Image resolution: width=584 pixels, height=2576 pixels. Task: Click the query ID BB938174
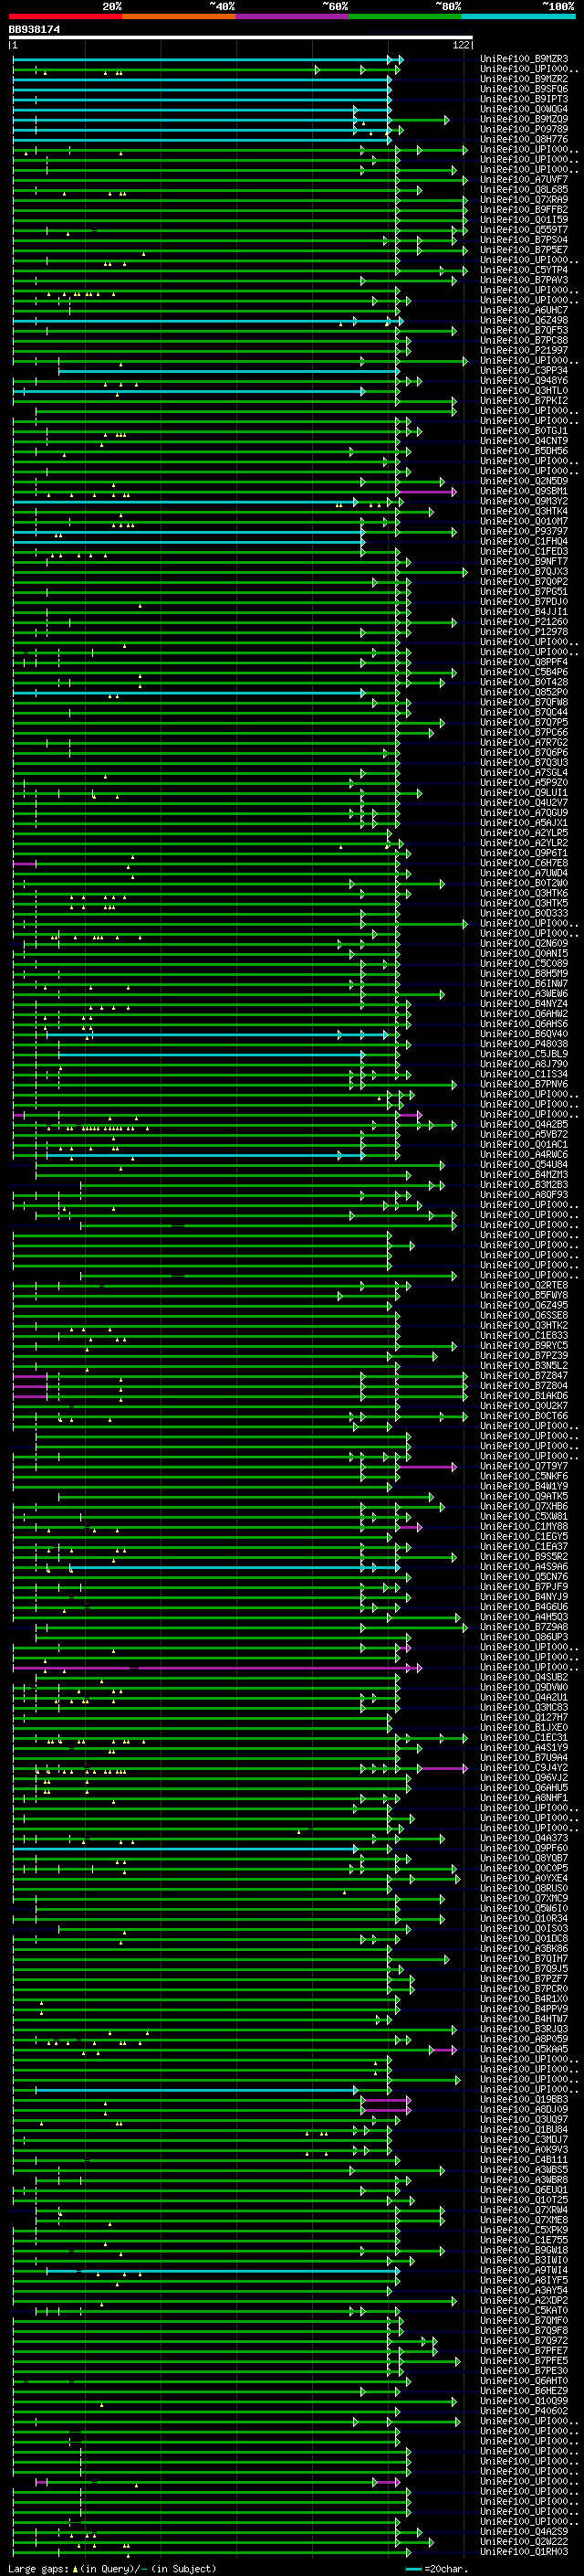[34, 30]
